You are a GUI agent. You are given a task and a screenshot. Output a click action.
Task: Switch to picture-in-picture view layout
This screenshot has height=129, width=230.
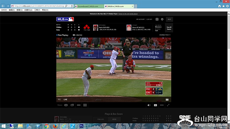click(72, 105)
